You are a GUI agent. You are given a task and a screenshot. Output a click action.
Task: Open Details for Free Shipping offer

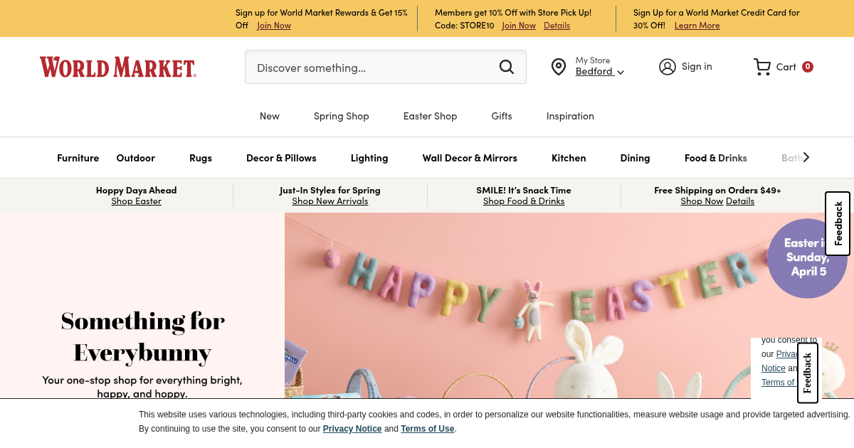point(740,201)
